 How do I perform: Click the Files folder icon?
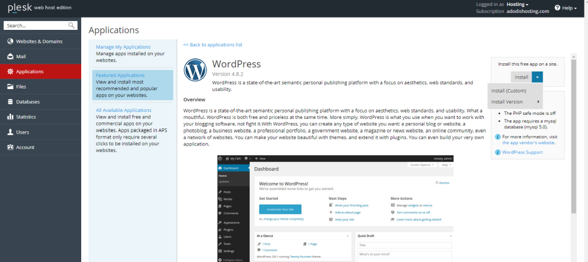coord(10,87)
